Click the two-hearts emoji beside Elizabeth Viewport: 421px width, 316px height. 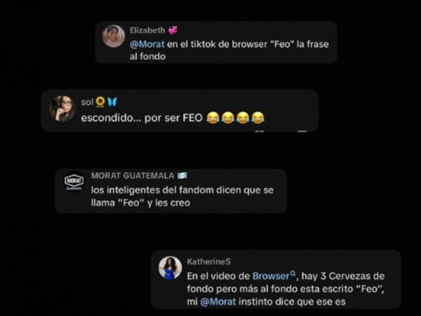[173, 31]
